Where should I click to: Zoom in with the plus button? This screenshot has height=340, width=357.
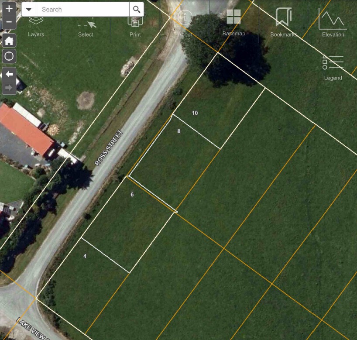(9, 9)
